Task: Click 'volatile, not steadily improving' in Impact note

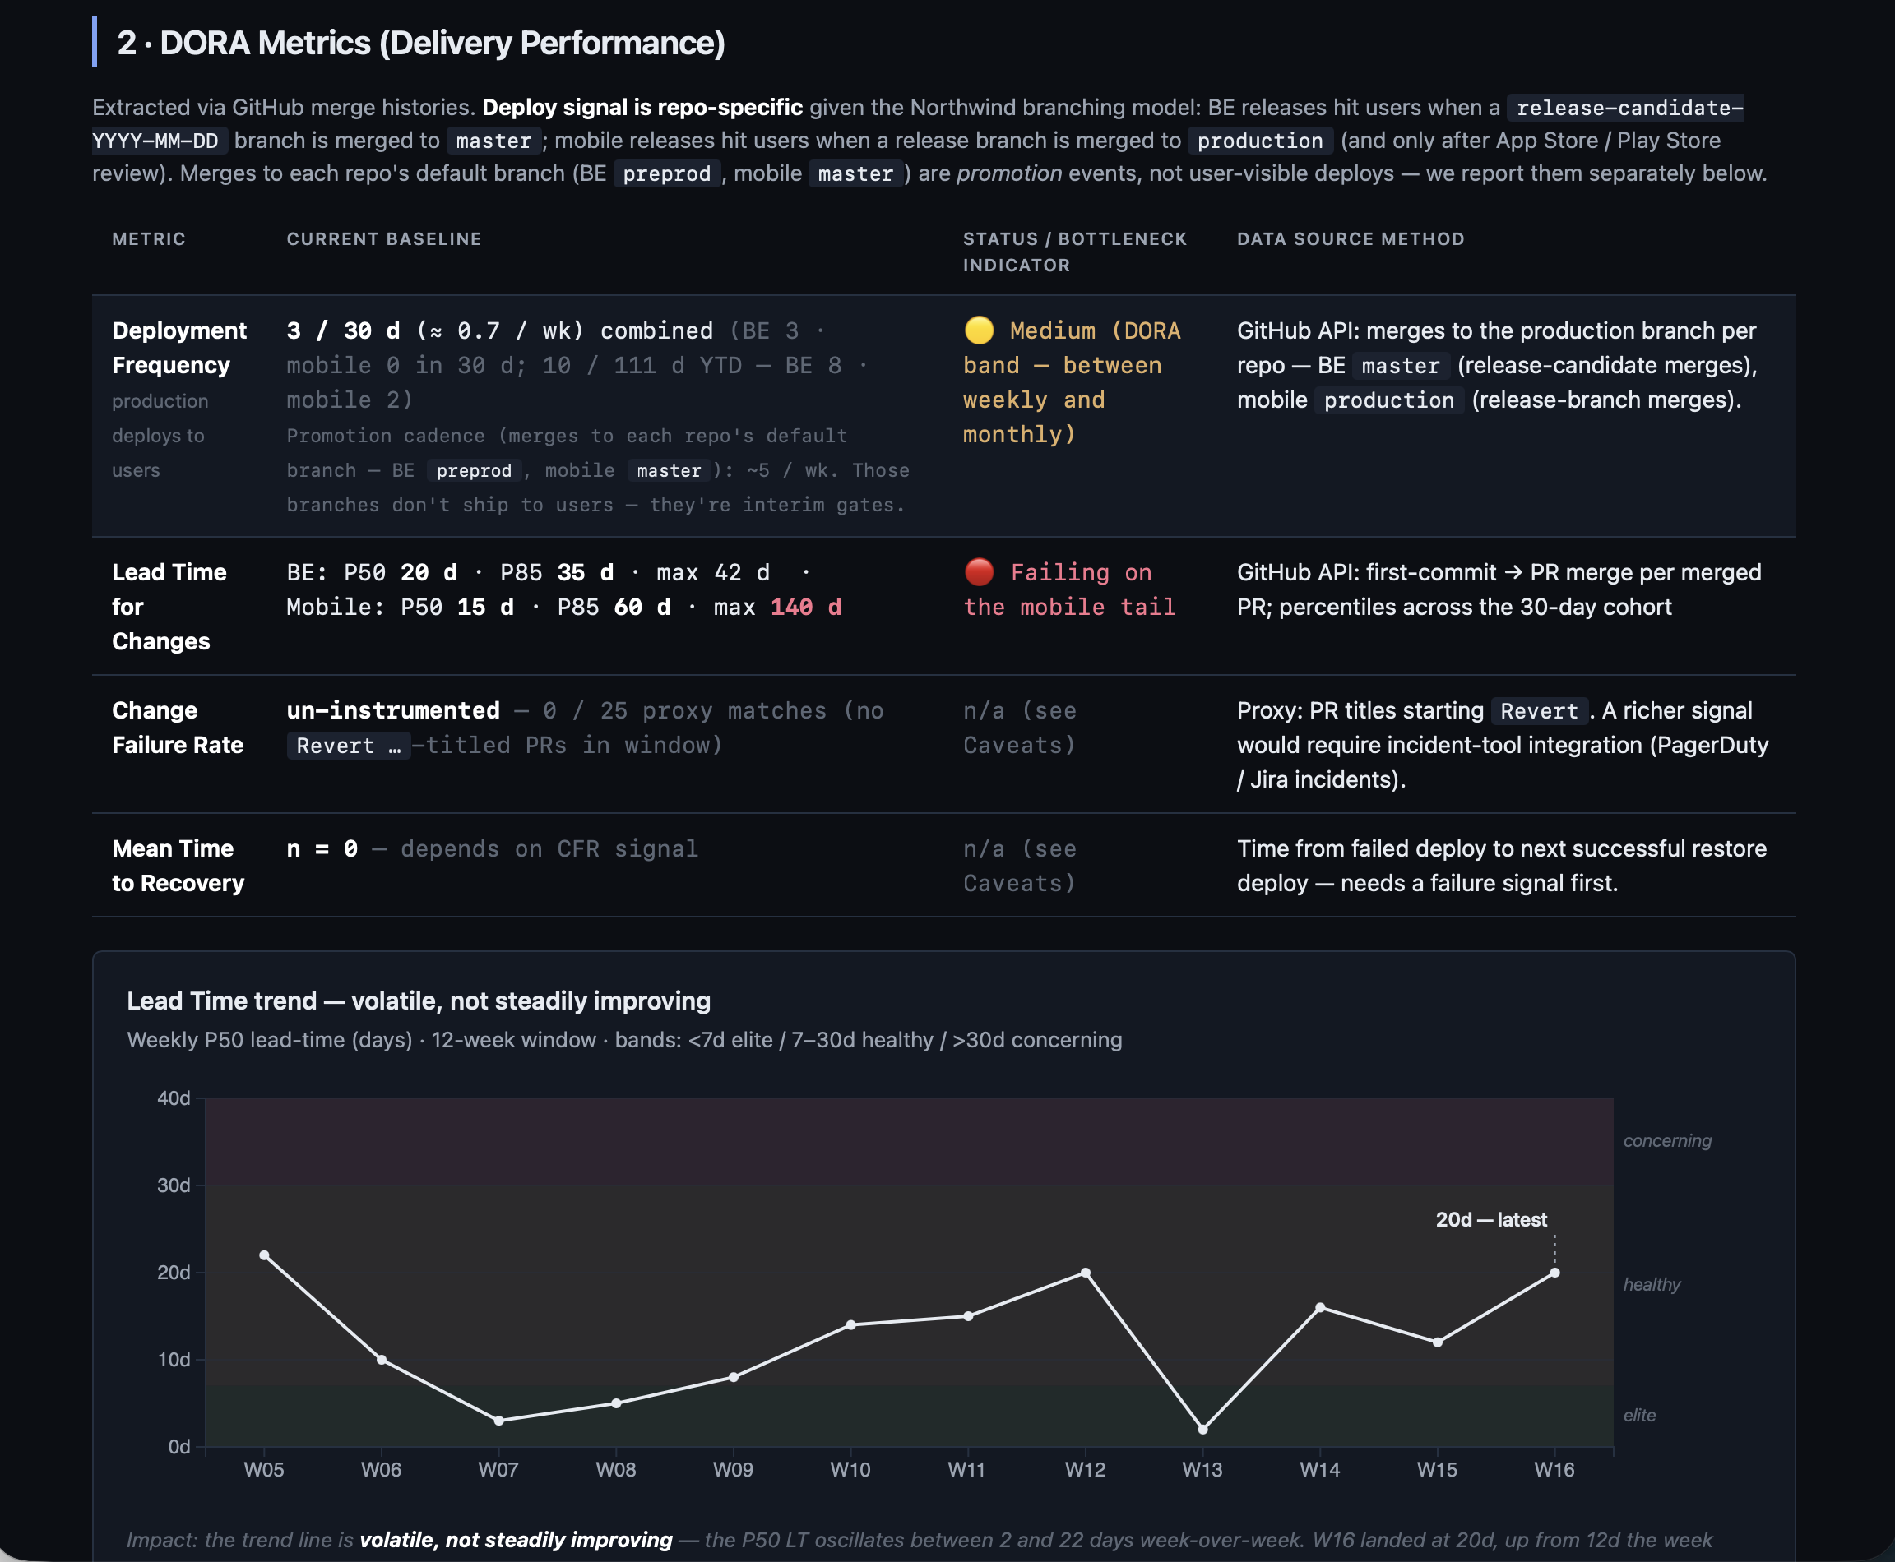Action: (516, 1540)
